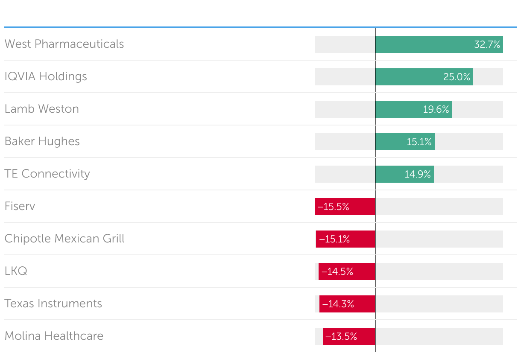This screenshot has height=356, width=521.
Task: Select the TE Connectivity label
Action: tap(47, 174)
